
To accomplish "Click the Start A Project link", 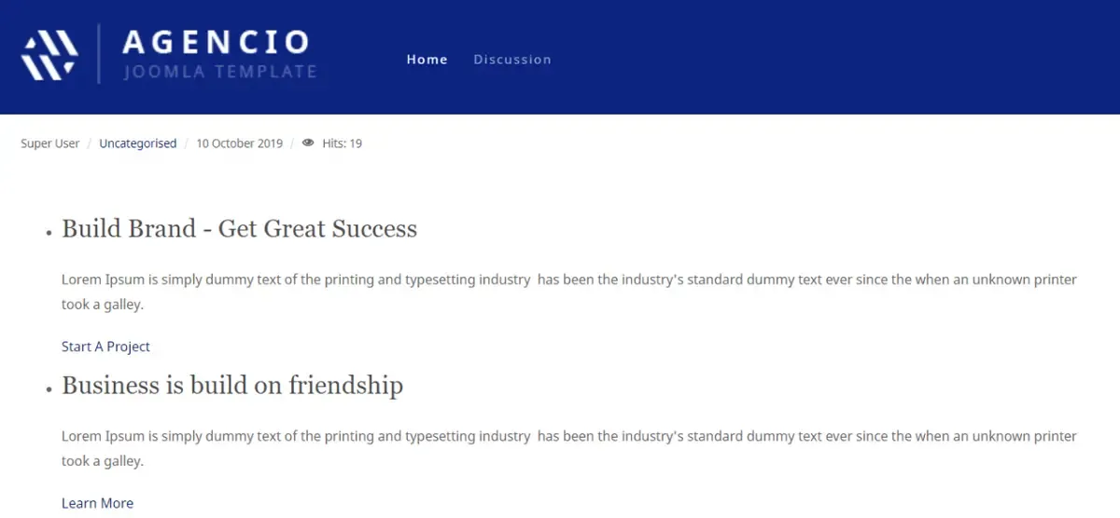I will tap(105, 347).
